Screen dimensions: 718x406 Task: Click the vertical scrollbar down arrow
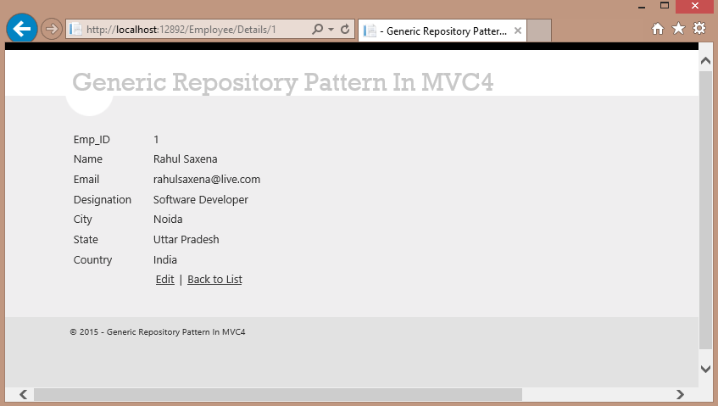[705, 369]
